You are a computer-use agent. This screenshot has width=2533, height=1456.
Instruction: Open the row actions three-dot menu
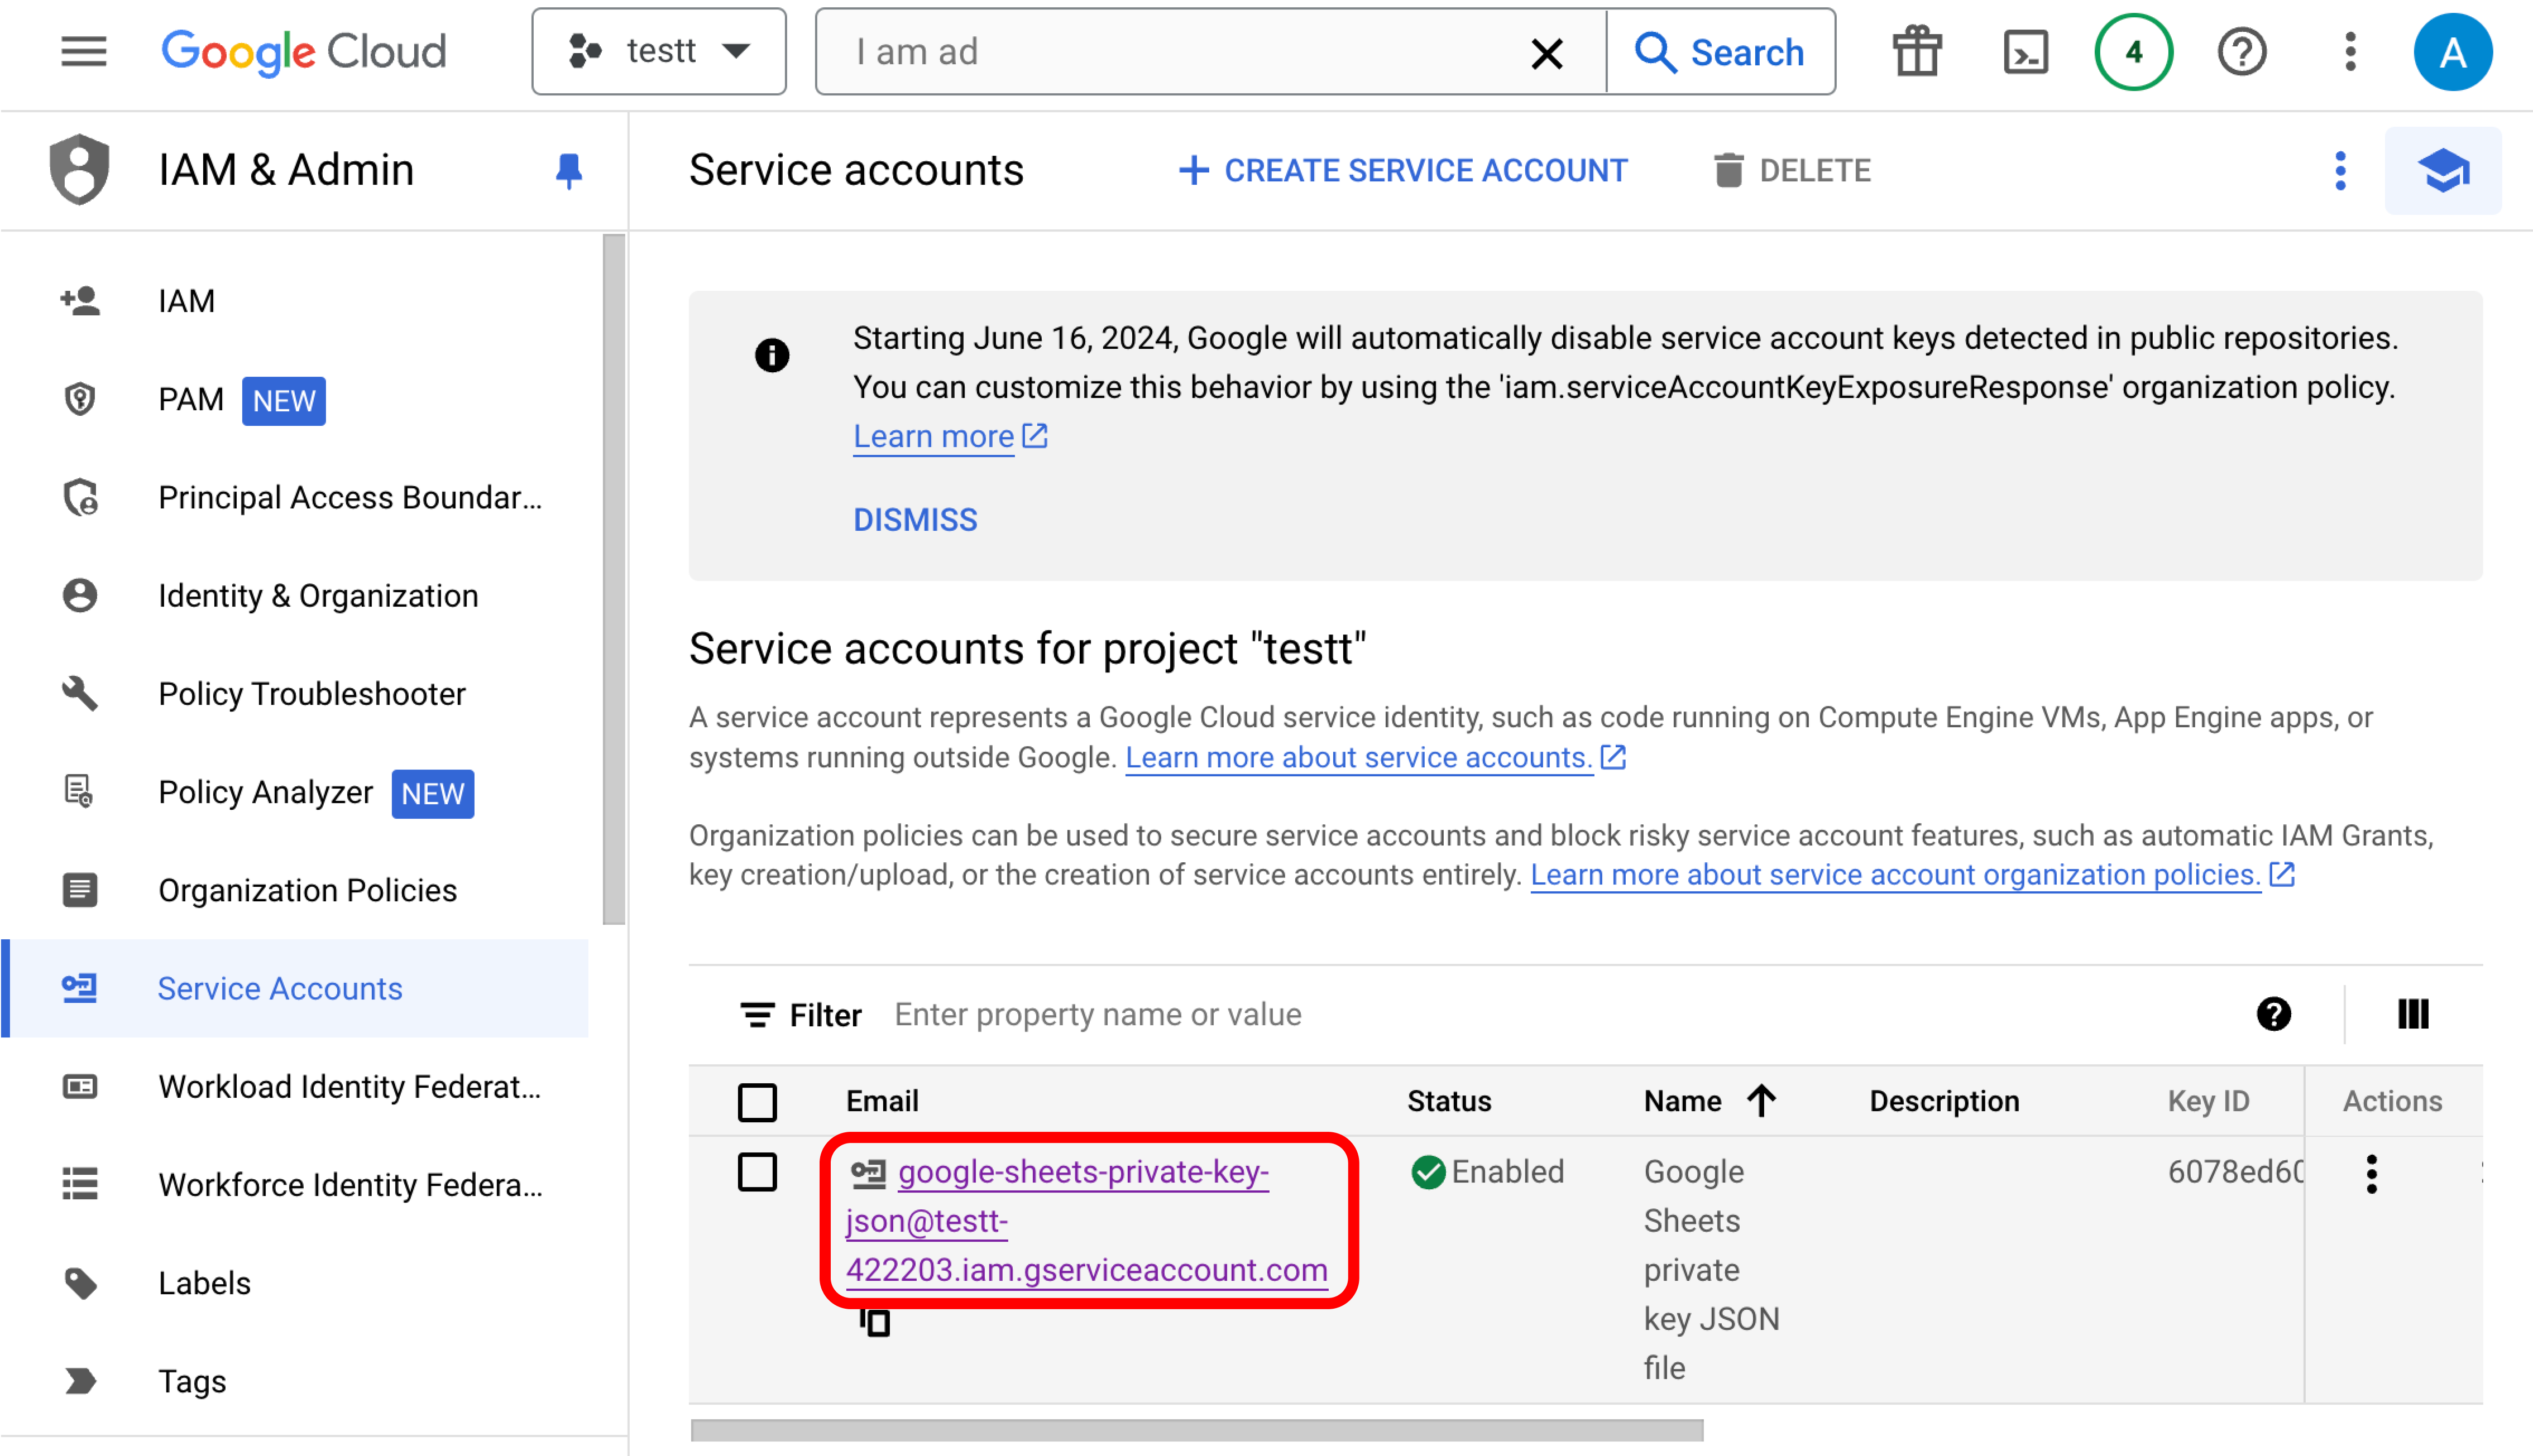[2371, 1174]
